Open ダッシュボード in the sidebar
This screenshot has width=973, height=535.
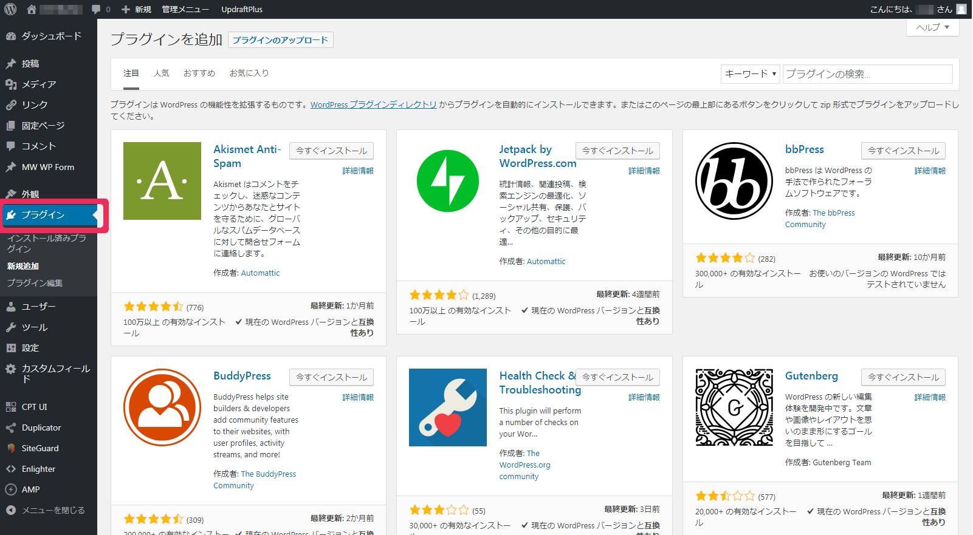51,36
